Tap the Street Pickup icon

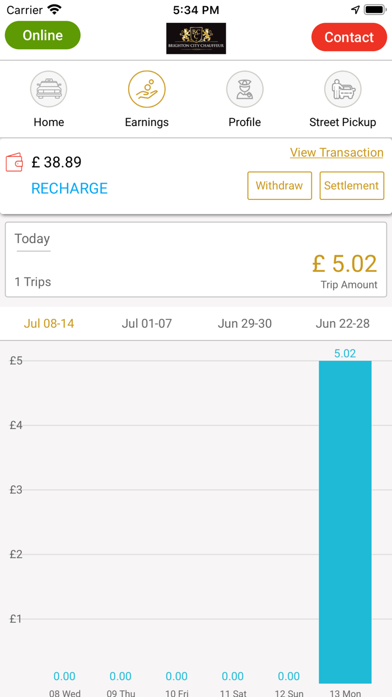point(343,89)
